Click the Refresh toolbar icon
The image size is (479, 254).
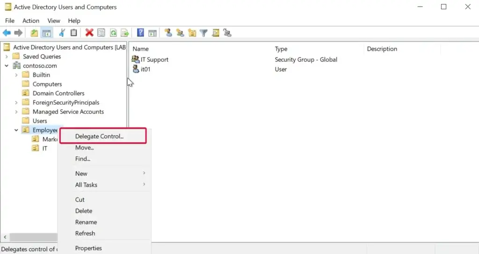[x=113, y=33]
